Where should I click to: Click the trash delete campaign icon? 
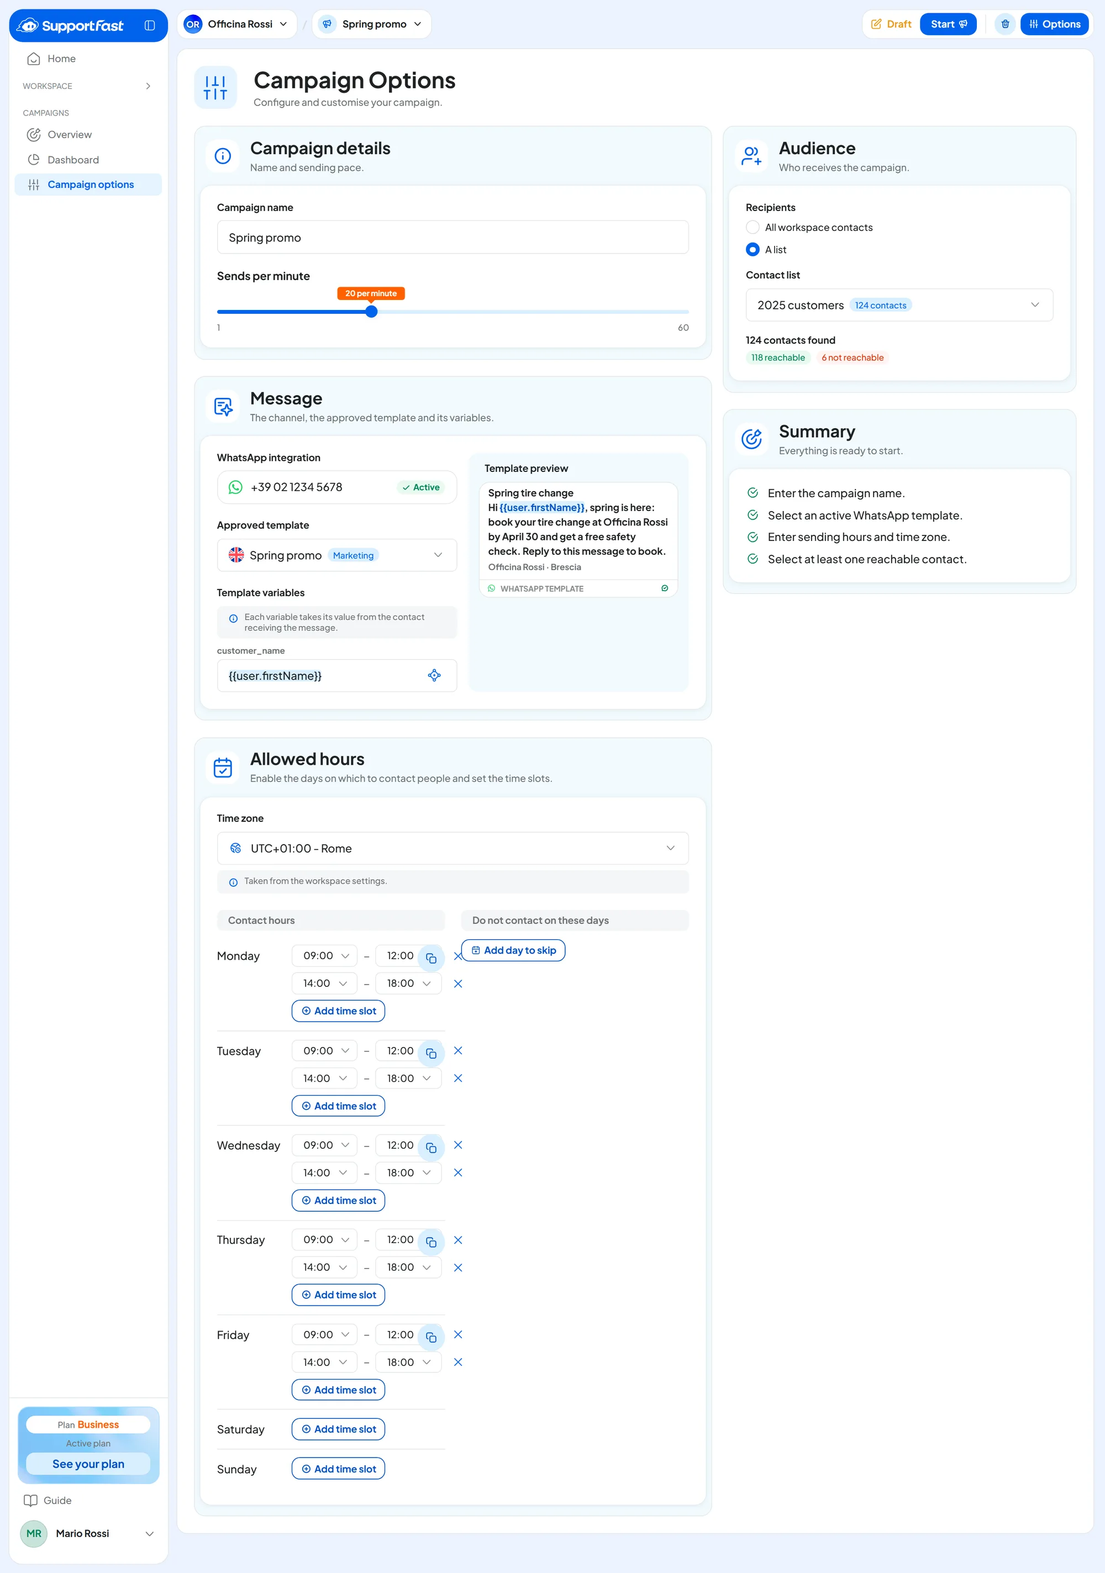pos(1005,24)
